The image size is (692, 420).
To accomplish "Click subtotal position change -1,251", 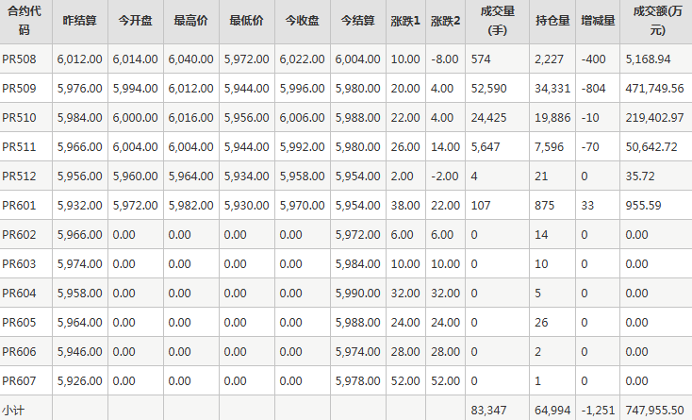I will coord(598,411).
